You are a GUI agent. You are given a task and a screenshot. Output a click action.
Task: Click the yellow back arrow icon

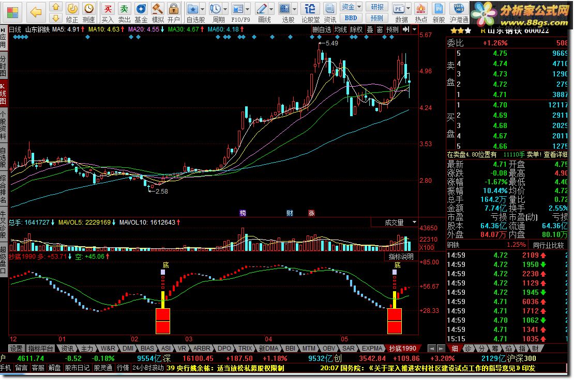pos(36,12)
